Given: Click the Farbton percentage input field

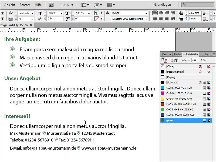Looking at the screenshot, I should 195,60.
